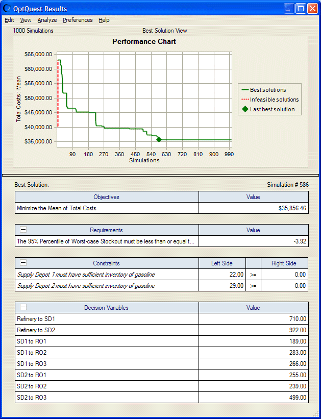Select the SD2 to RO1 row
Screen dimensions: 321x419
pyautogui.click(x=161, y=375)
